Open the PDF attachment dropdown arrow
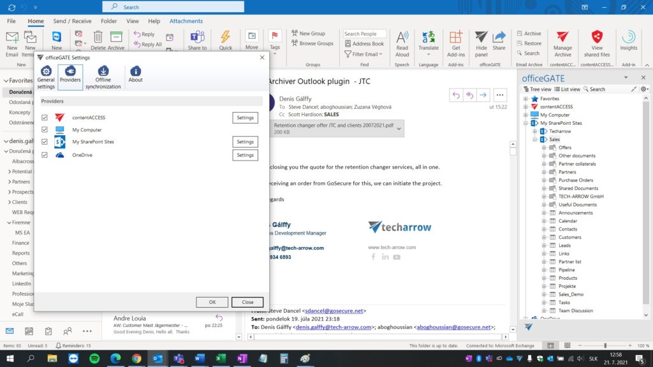 point(399,128)
